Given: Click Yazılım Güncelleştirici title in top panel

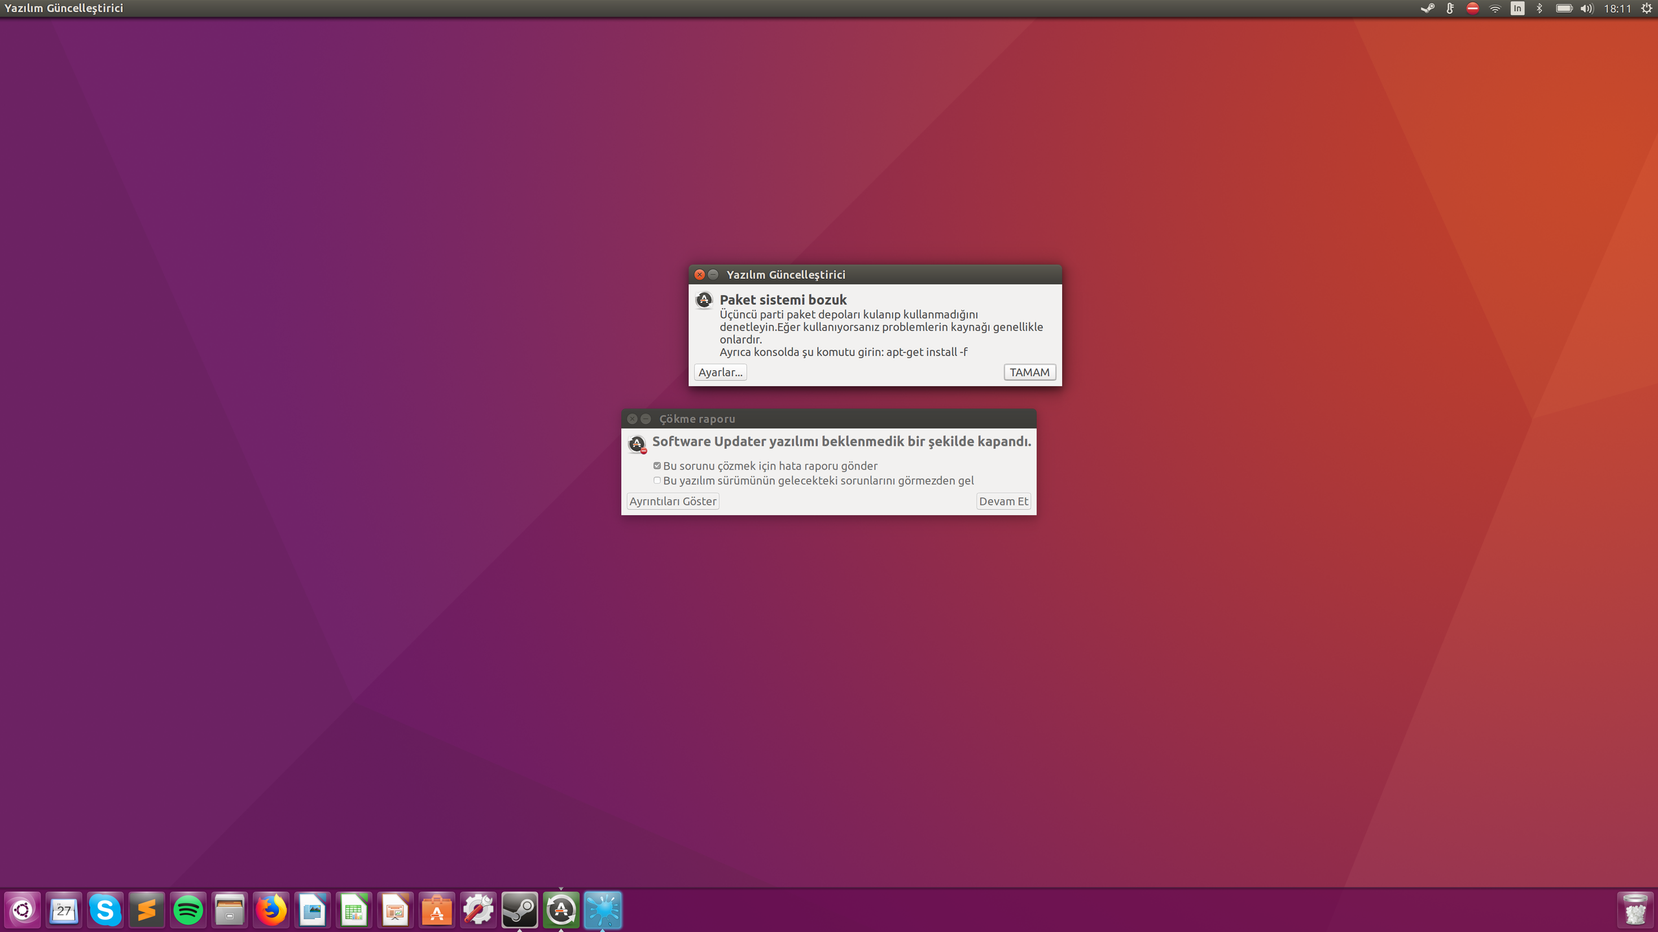Looking at the screenshot, I should (63, 8).
